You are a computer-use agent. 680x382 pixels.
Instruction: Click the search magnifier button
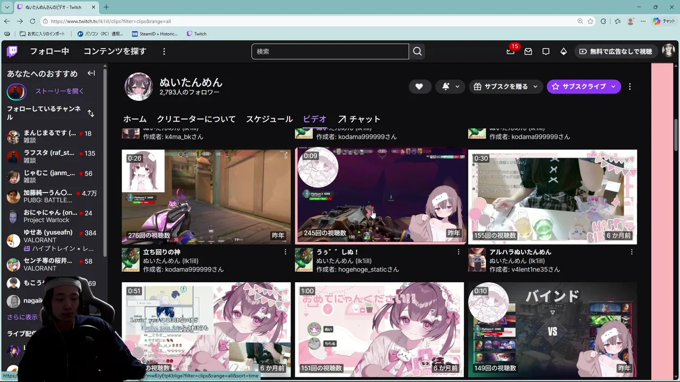418,51
